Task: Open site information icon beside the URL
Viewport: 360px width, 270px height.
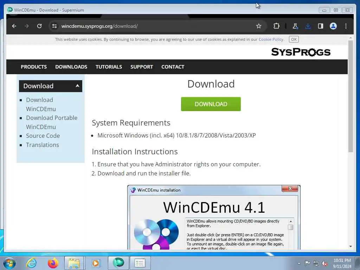Action: point(54,26)
